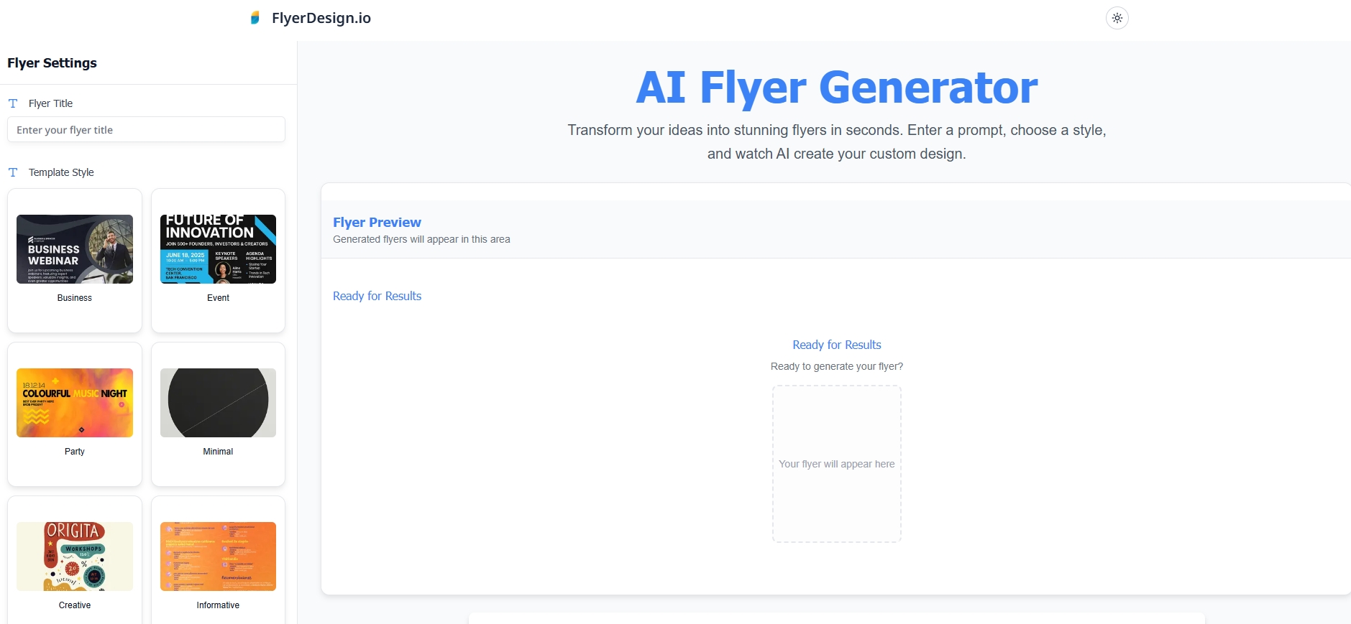Open the FlyerDesign.io home link
This screenshot has height=624, width=1351.
[x=321, y=18]
